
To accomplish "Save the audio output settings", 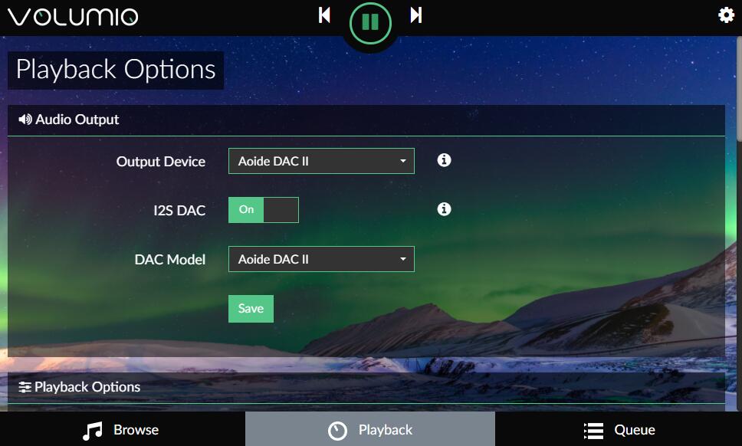I will pyautogui.click(x=251, y=309).
